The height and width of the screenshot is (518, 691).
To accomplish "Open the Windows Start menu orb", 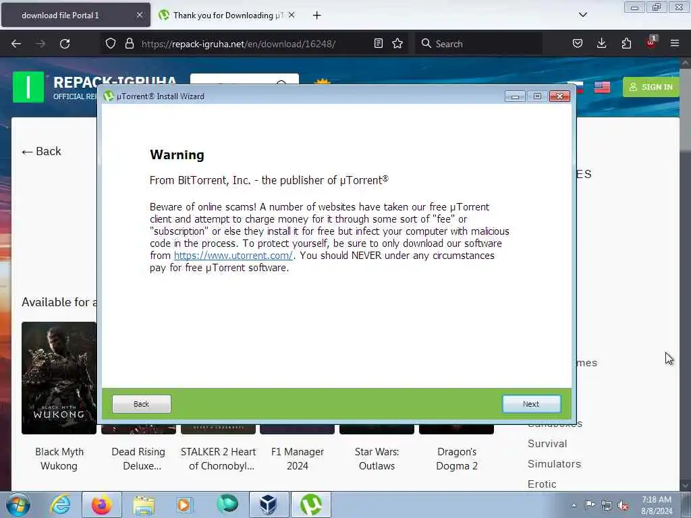I will tap(18, 505).
